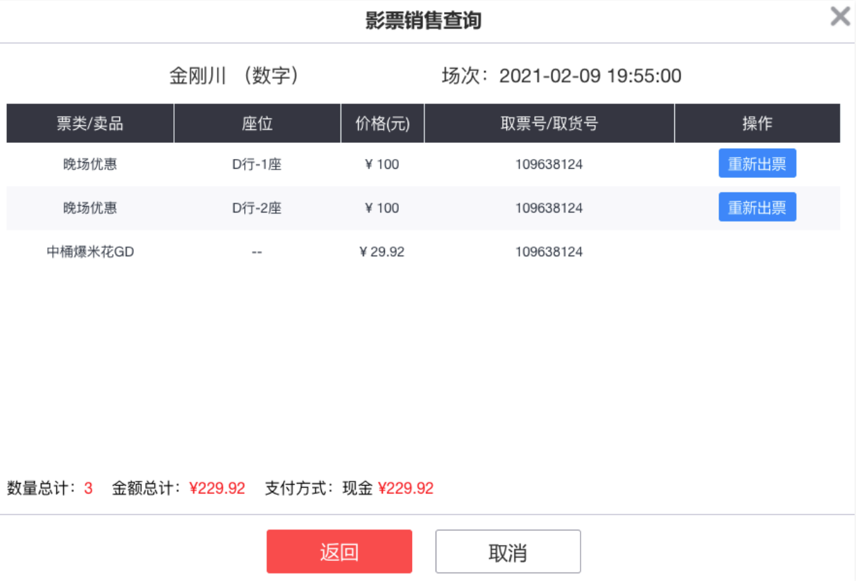The width and height of the screenshot is (856, 581).
Task: Click the ¥29.92 price cell
Action: click(x=382, y=252)
